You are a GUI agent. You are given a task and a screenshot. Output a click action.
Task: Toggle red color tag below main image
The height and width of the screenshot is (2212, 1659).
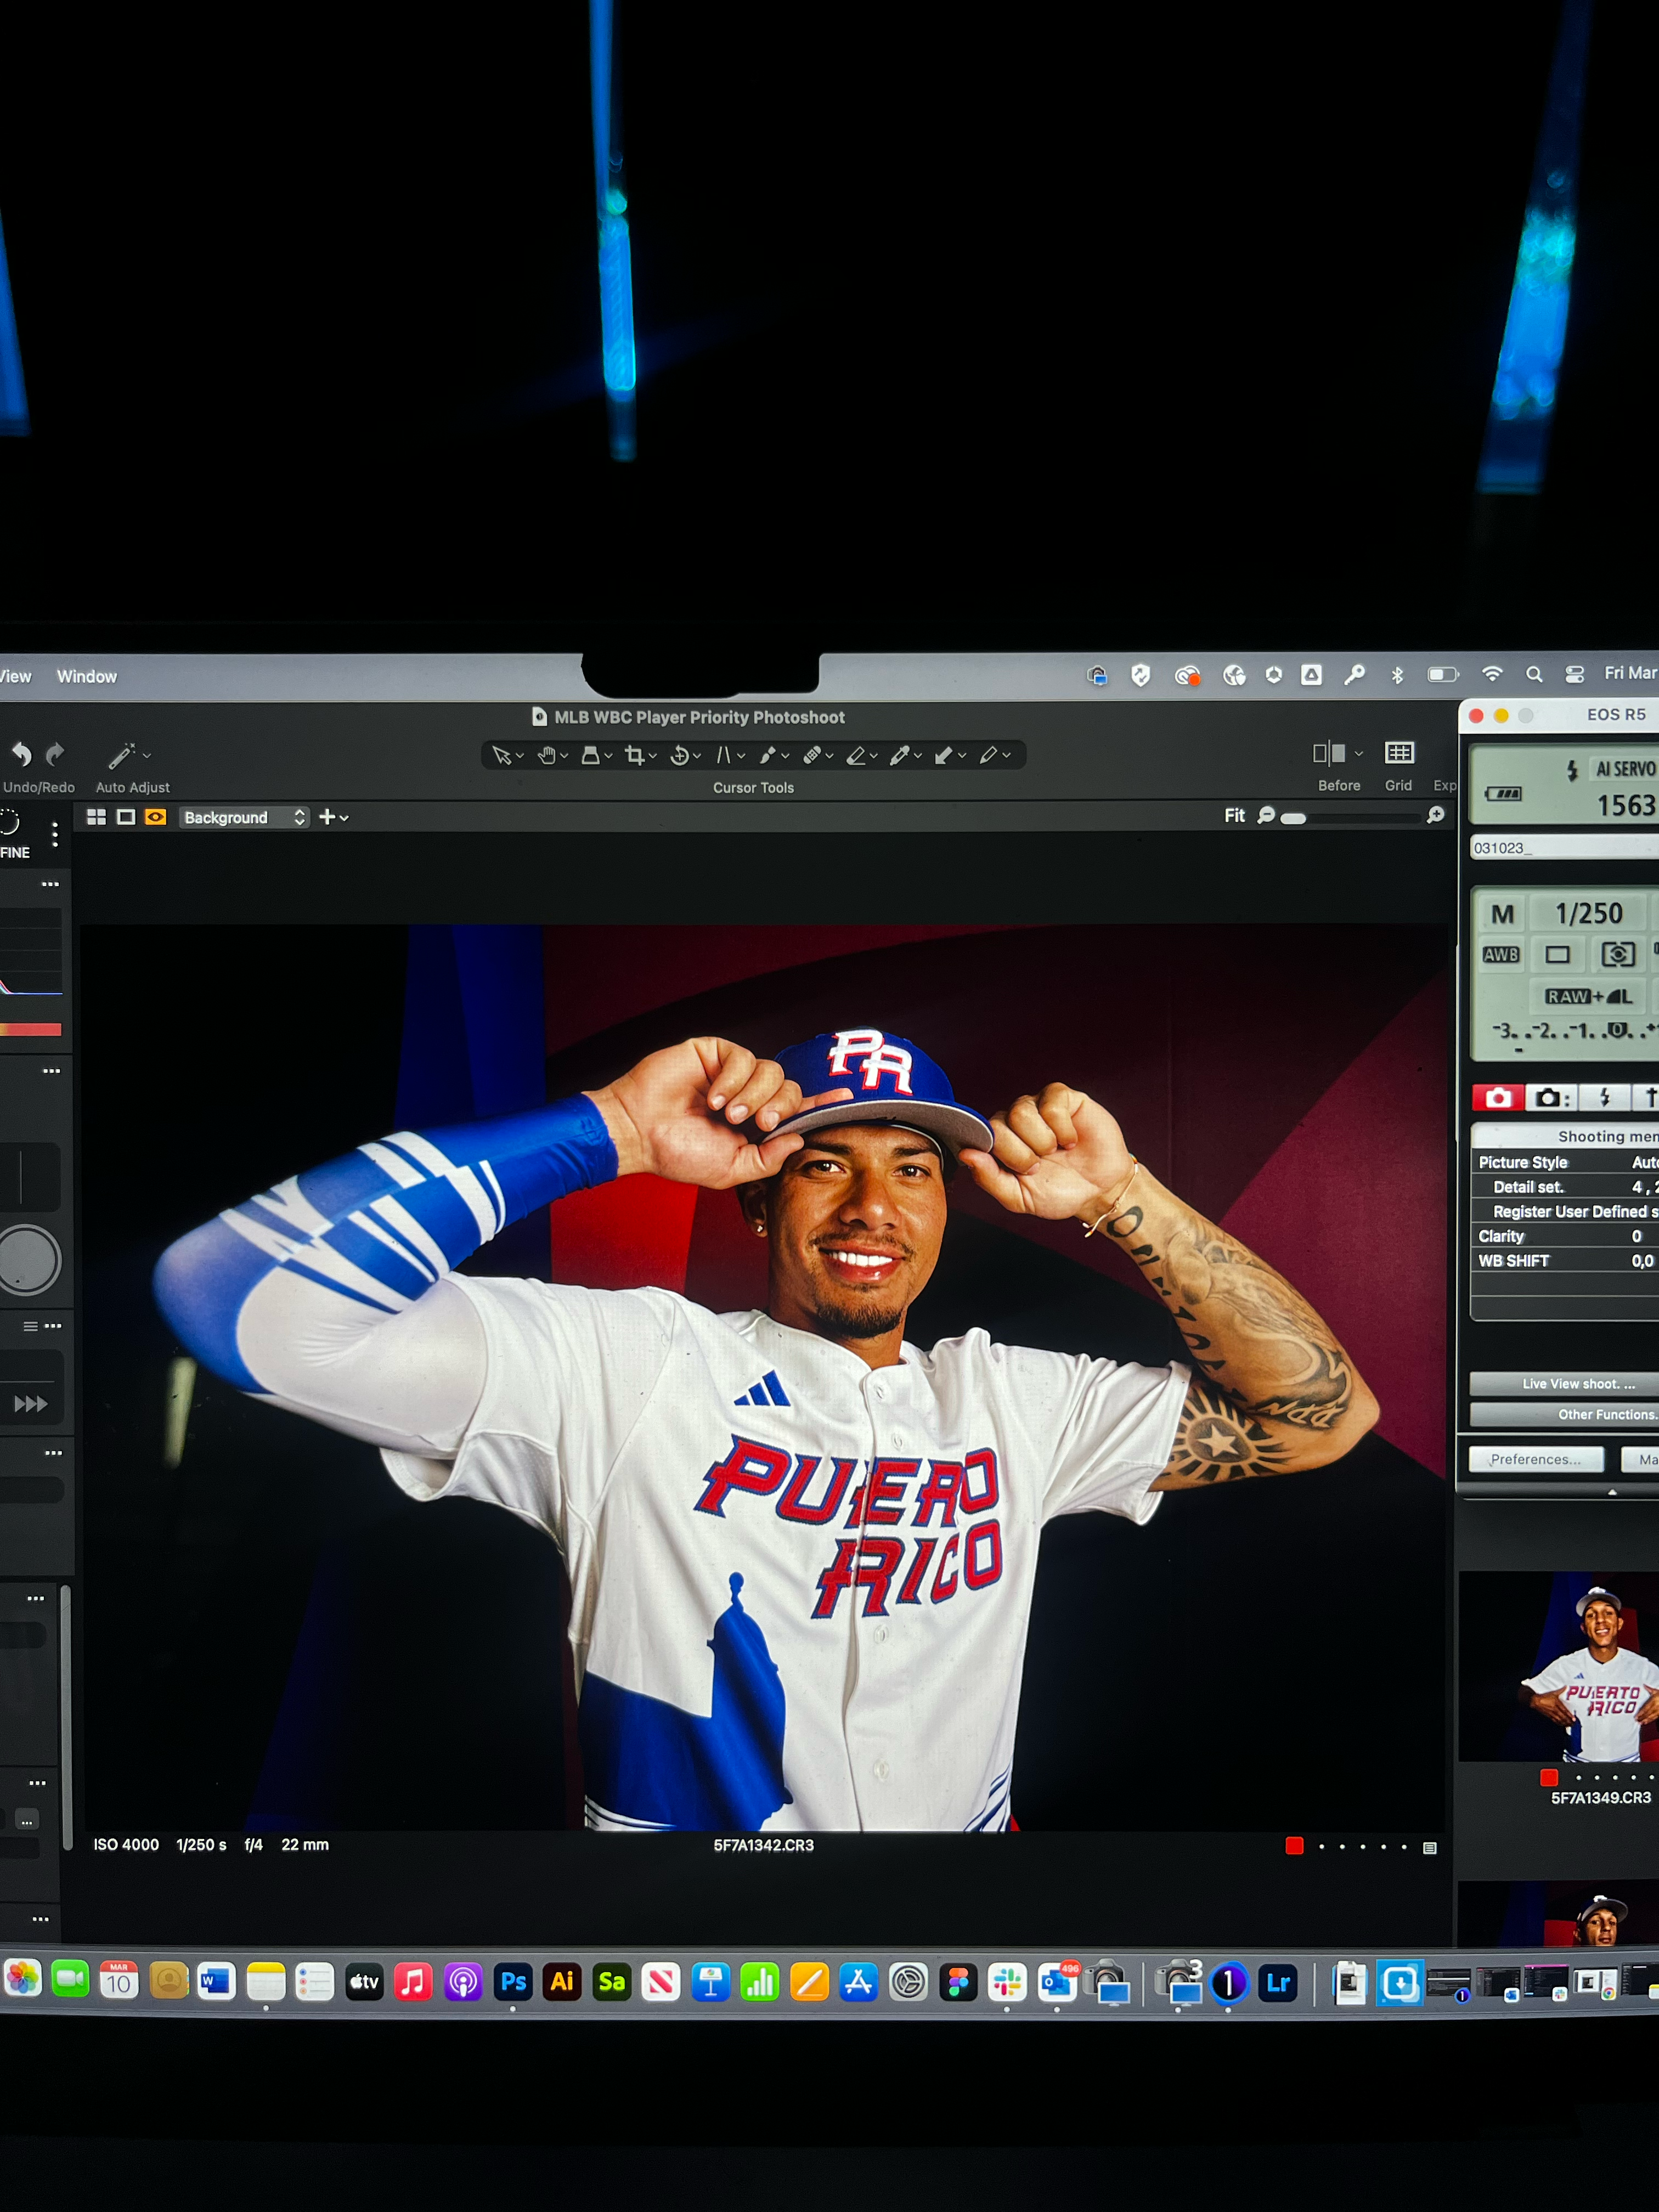tap(1294, 1846)
